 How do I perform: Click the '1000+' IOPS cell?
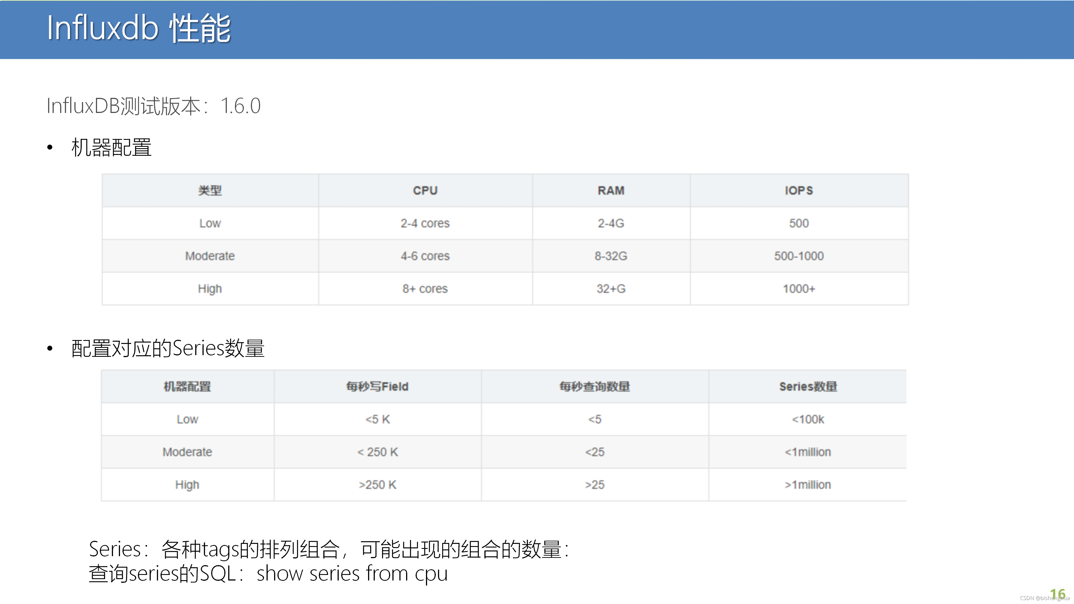tap(799, 289)
